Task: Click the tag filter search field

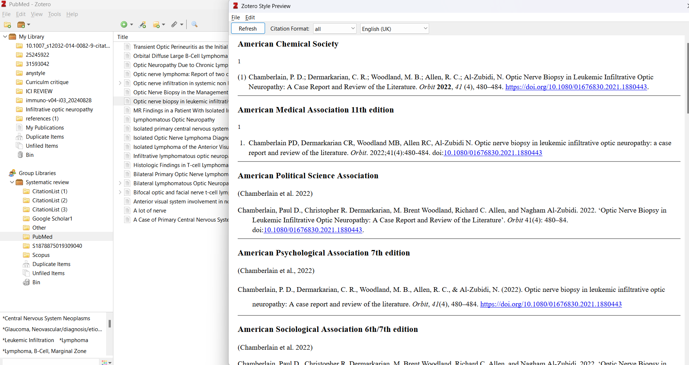Action: click(x=50, y=362)
